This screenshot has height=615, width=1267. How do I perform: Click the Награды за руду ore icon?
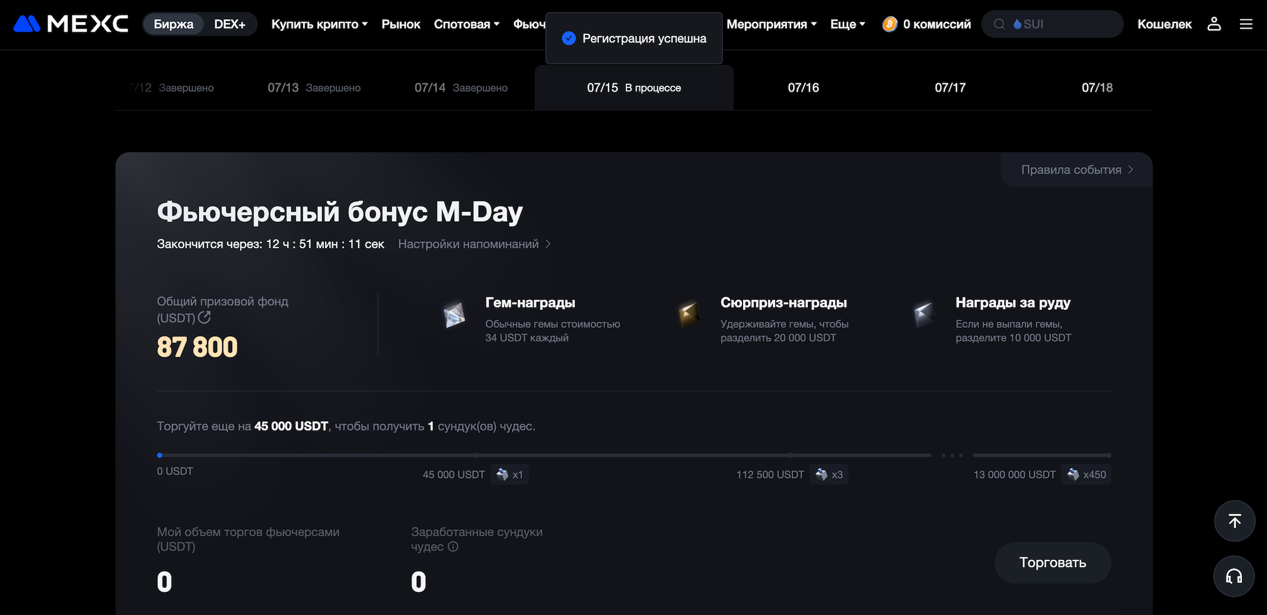click(x=924, y=314)
